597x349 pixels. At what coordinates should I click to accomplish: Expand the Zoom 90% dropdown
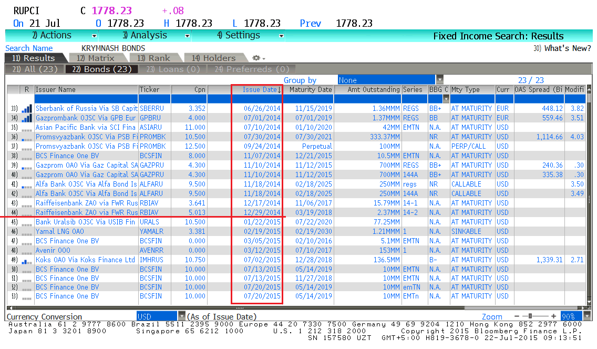click(586, 316)
